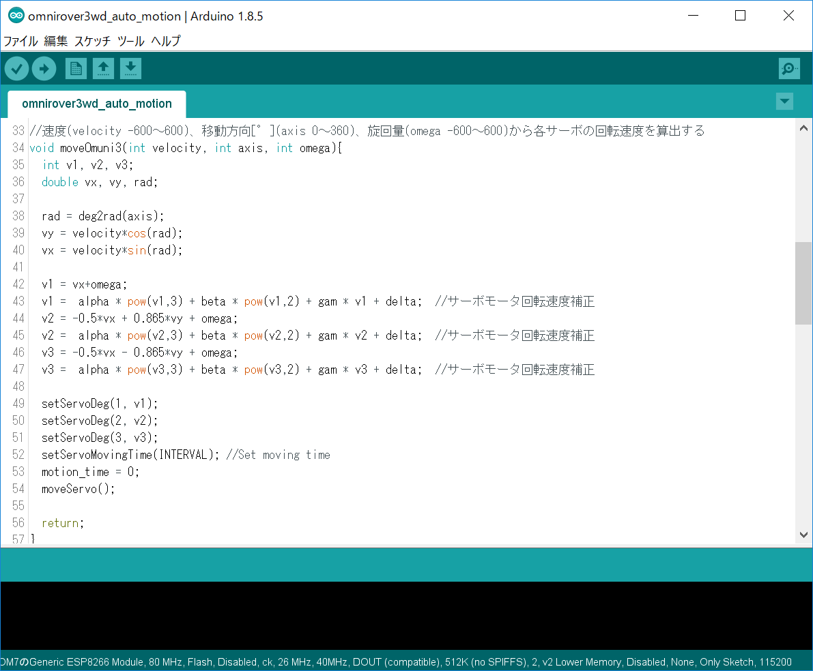Viewport: 813px width, 671px height.
Task: Open the ファイル menu
Action: click(20, 41)
